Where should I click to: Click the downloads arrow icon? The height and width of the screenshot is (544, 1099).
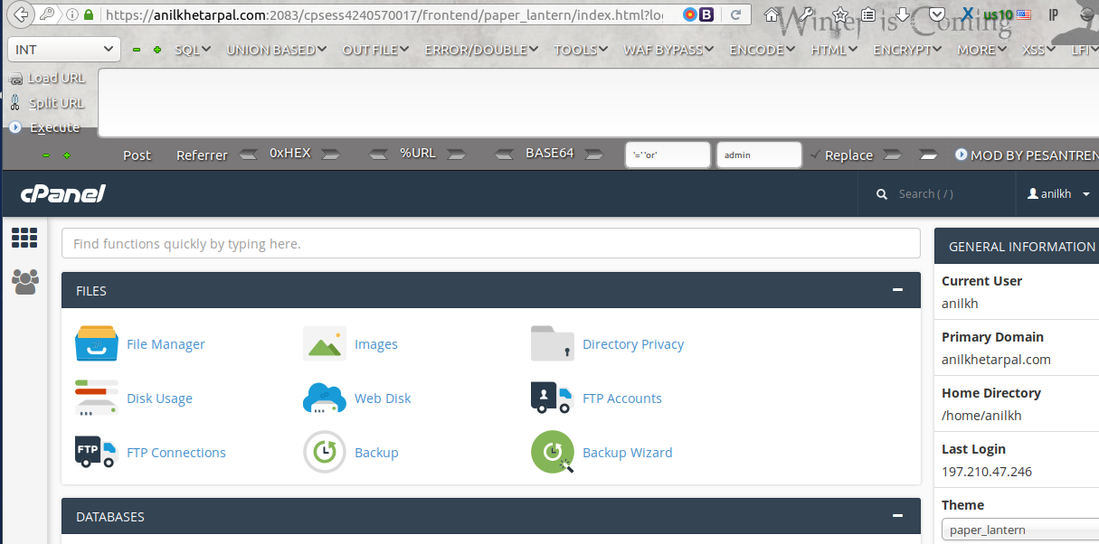tap(902, 14)
